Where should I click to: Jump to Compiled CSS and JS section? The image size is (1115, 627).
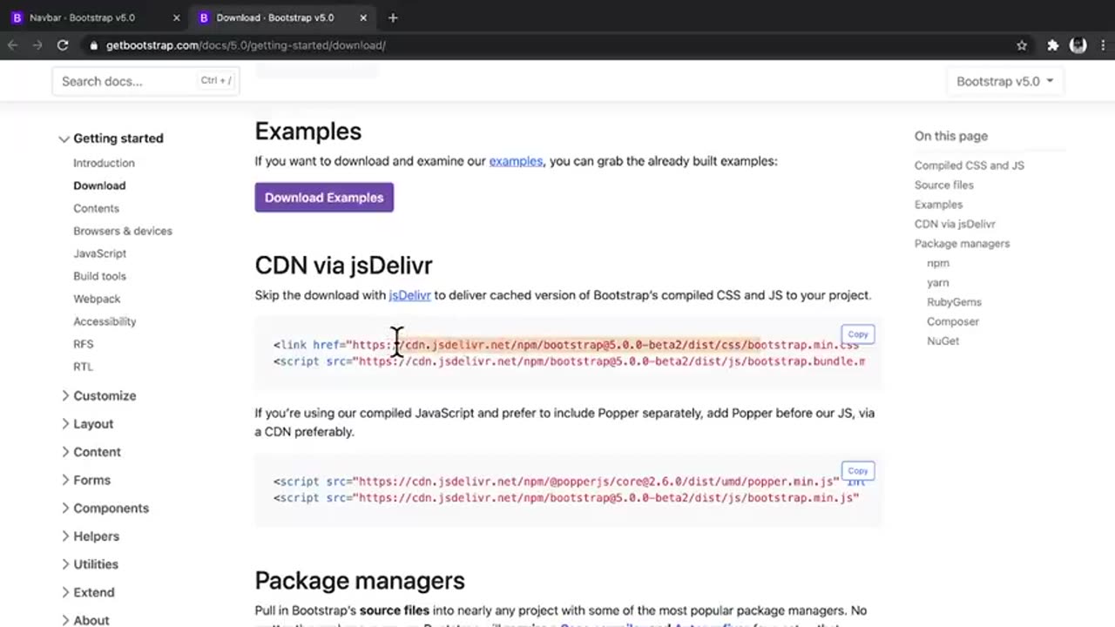(969, 165)
